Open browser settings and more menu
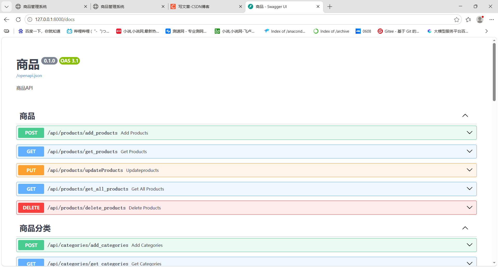The image size is (498, 267). (492, 19)
